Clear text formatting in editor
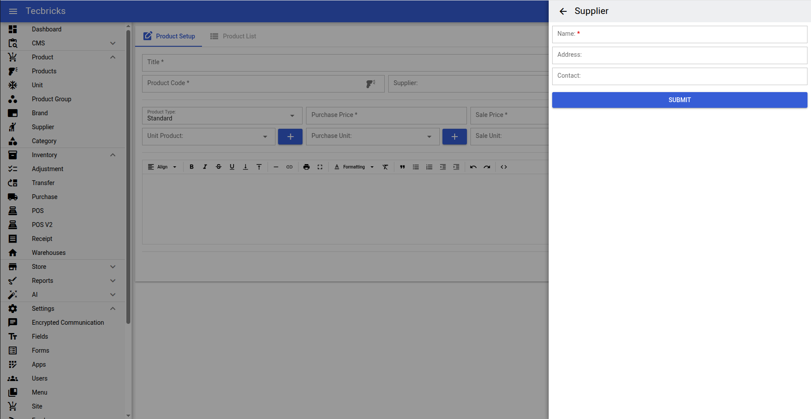Screen dimensions: 811x419 coord(385,167)
